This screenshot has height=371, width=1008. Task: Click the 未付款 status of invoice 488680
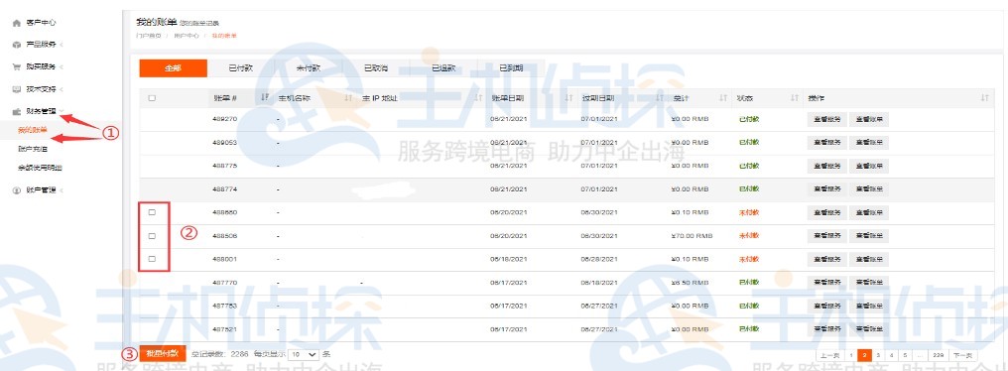tap(749, 213)
